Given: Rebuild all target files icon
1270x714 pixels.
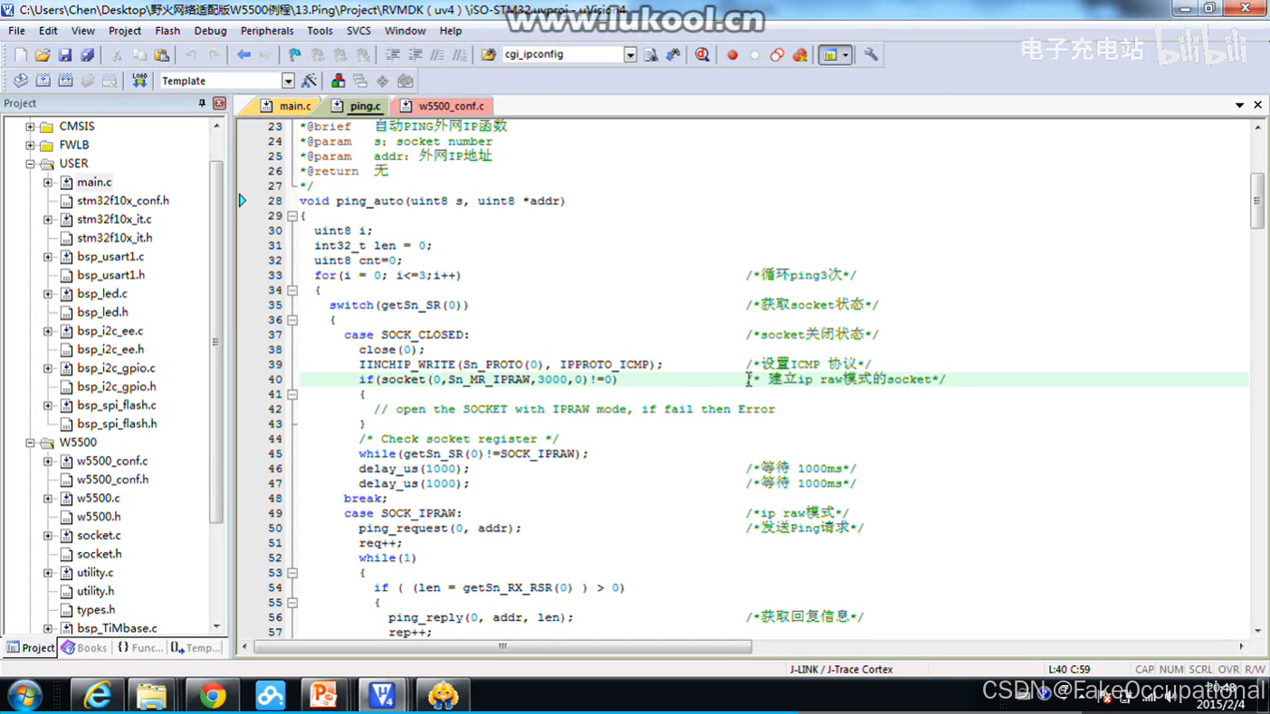Looking at the screenshot, I should click(x=65, y=81).
